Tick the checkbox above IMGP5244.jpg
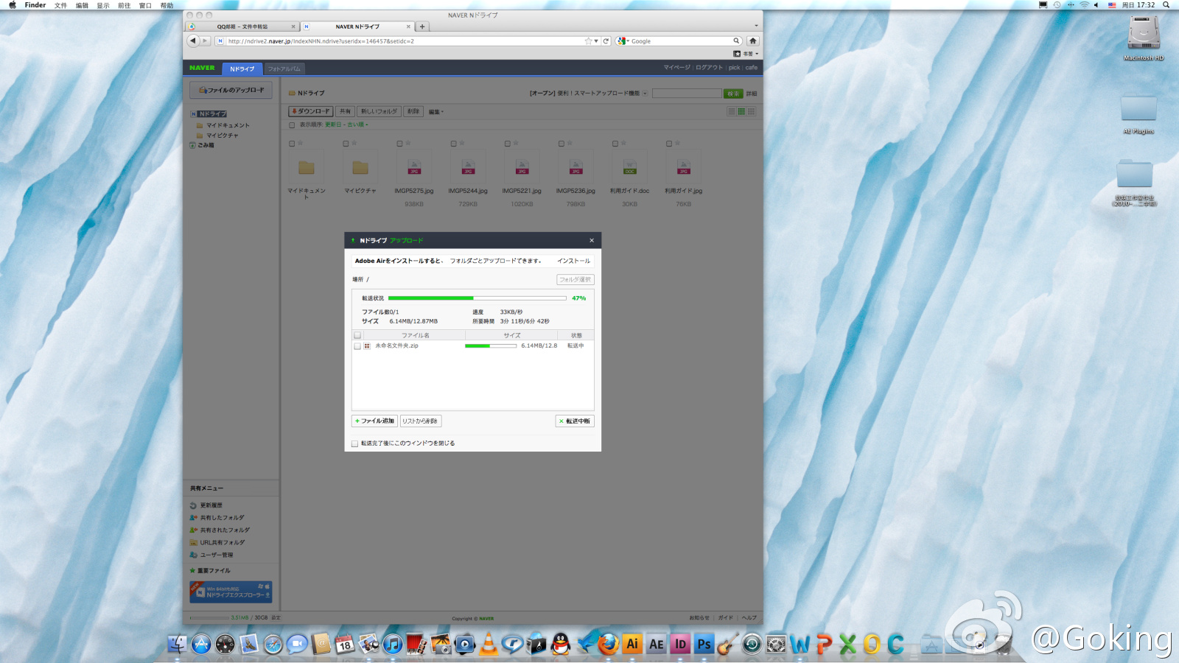 [454, 144]
